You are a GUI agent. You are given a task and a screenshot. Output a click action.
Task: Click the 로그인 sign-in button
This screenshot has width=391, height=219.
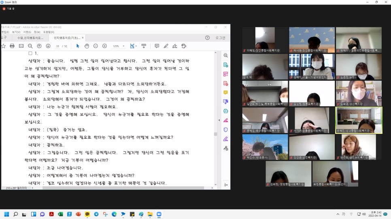coord(220,38)
